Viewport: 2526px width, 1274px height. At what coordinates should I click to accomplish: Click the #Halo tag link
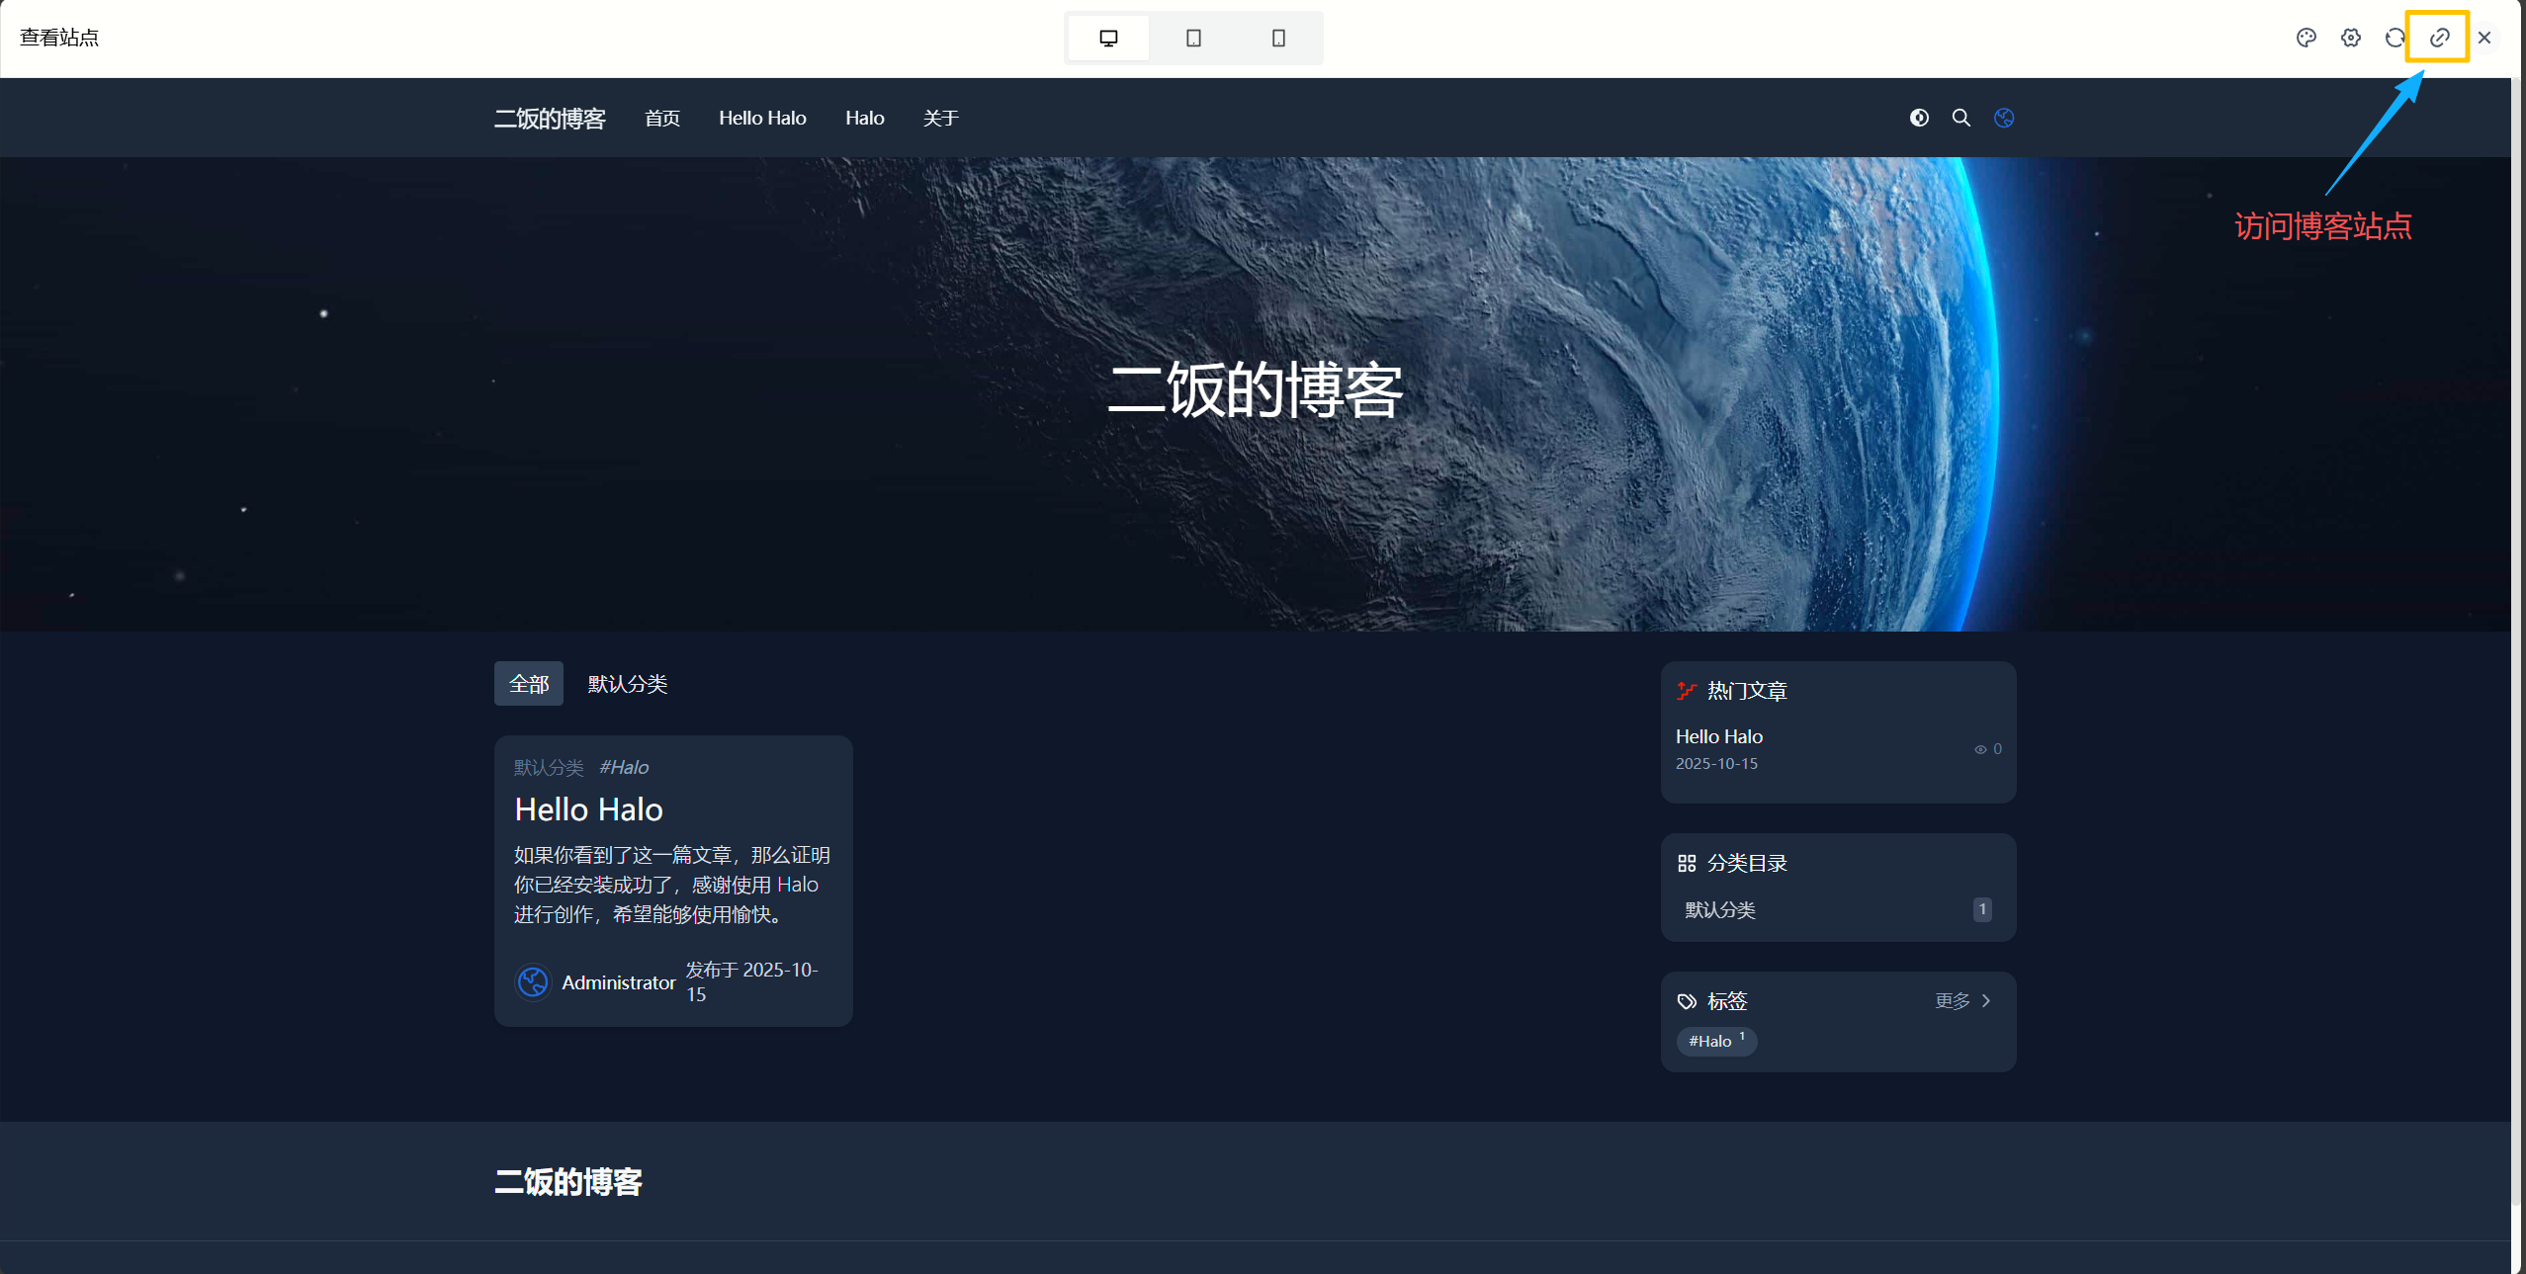(1715, 1041)
